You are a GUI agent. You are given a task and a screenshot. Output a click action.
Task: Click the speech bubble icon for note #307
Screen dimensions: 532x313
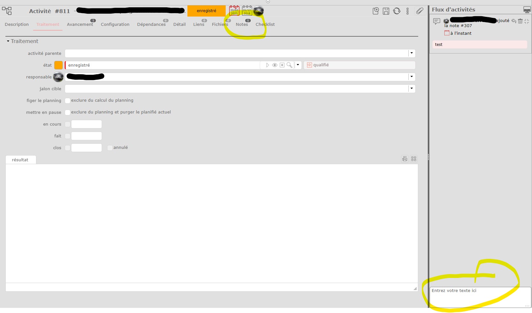437,21
